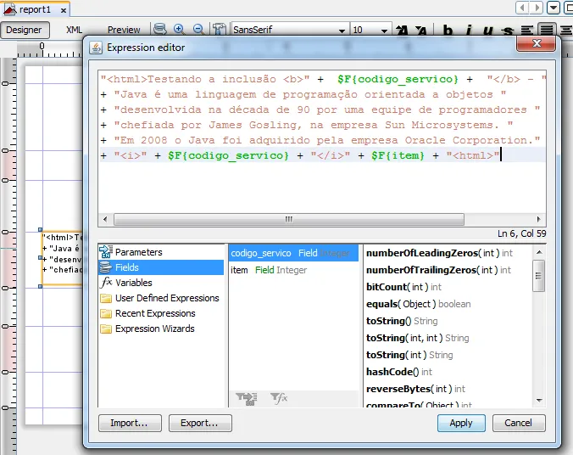Select the Variables fx category

point(133,283)
